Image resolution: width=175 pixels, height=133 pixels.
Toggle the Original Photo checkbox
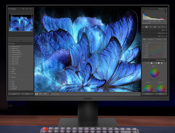[x=143, y=23]
